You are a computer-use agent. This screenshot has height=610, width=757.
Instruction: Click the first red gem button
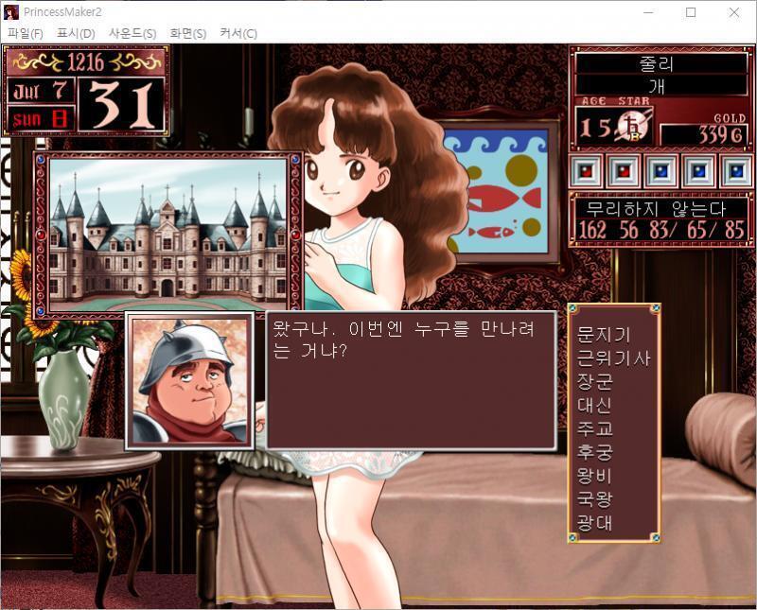(586, 171)
